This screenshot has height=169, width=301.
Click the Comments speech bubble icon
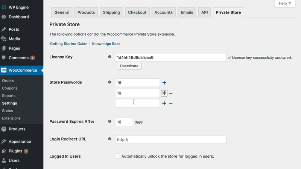tap(4, 58)
